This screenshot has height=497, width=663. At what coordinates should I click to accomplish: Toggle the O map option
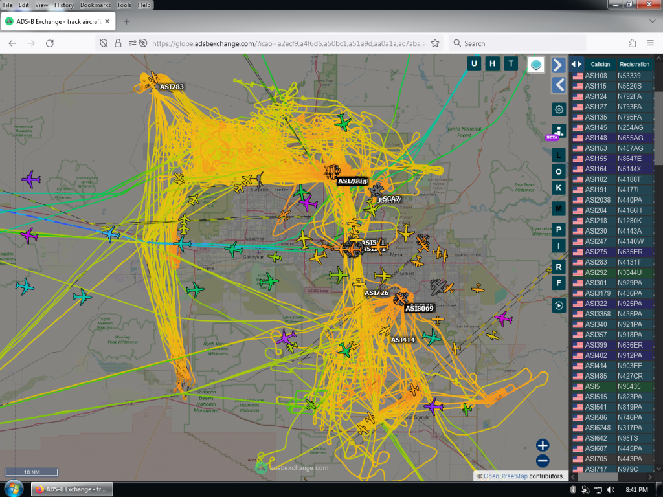pyautogui.click(x=559, y=171)
